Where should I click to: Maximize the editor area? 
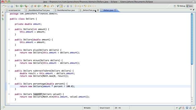pos(194,9)
